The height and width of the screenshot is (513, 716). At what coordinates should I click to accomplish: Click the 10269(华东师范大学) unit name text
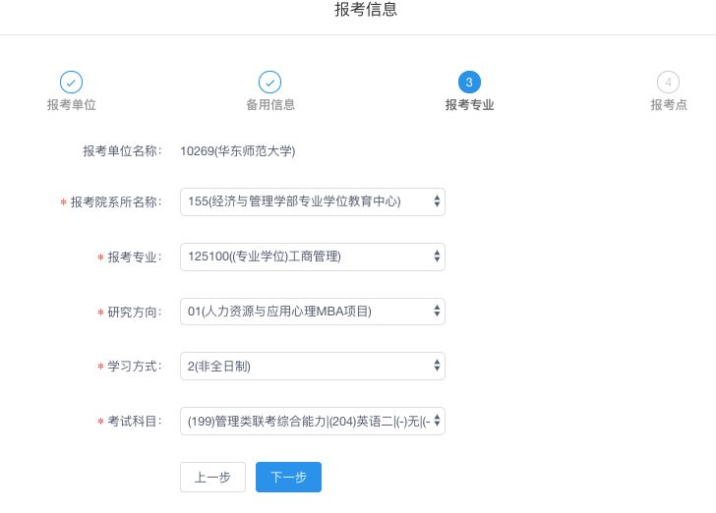coord(237,151)
